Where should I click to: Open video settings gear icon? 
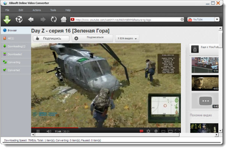click(x=148, y=131)
